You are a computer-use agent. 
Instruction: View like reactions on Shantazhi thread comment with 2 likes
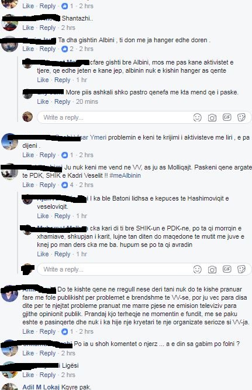pos(67,49)
